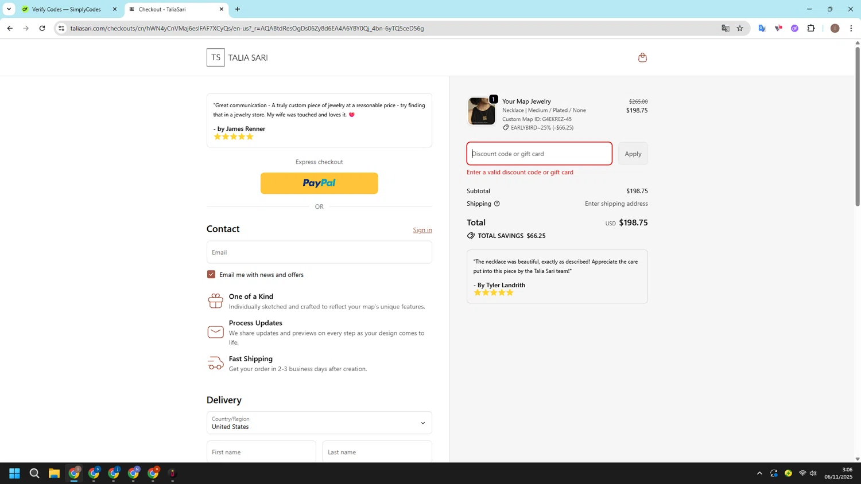861x484 pixels.
Task: Reload the checkout page
Action: pos(42,28)
